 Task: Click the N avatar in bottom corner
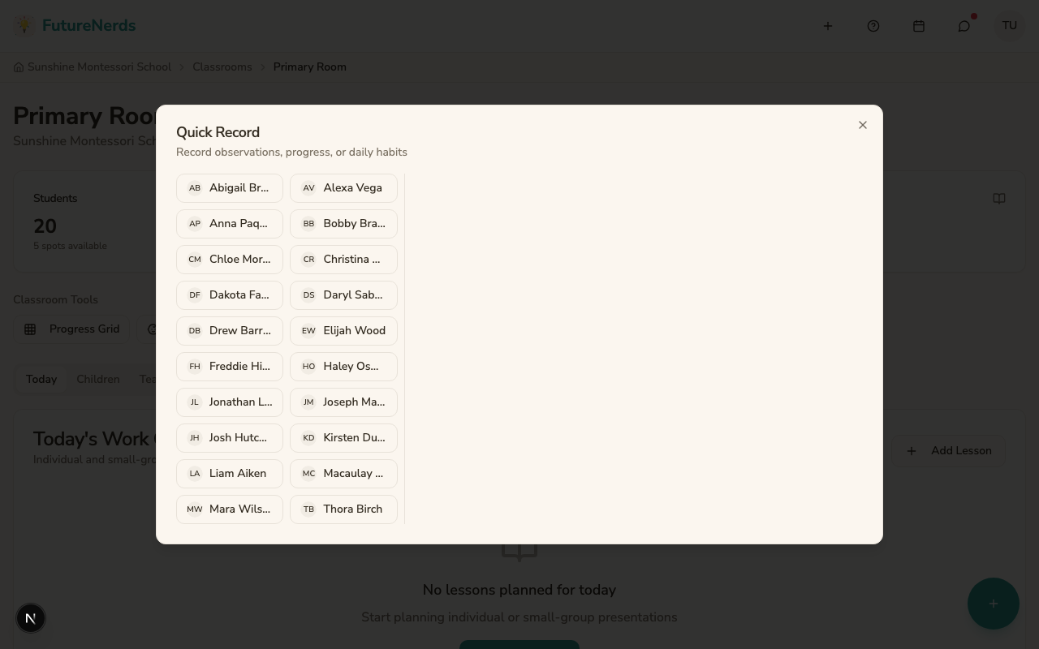tap(31, 618)
